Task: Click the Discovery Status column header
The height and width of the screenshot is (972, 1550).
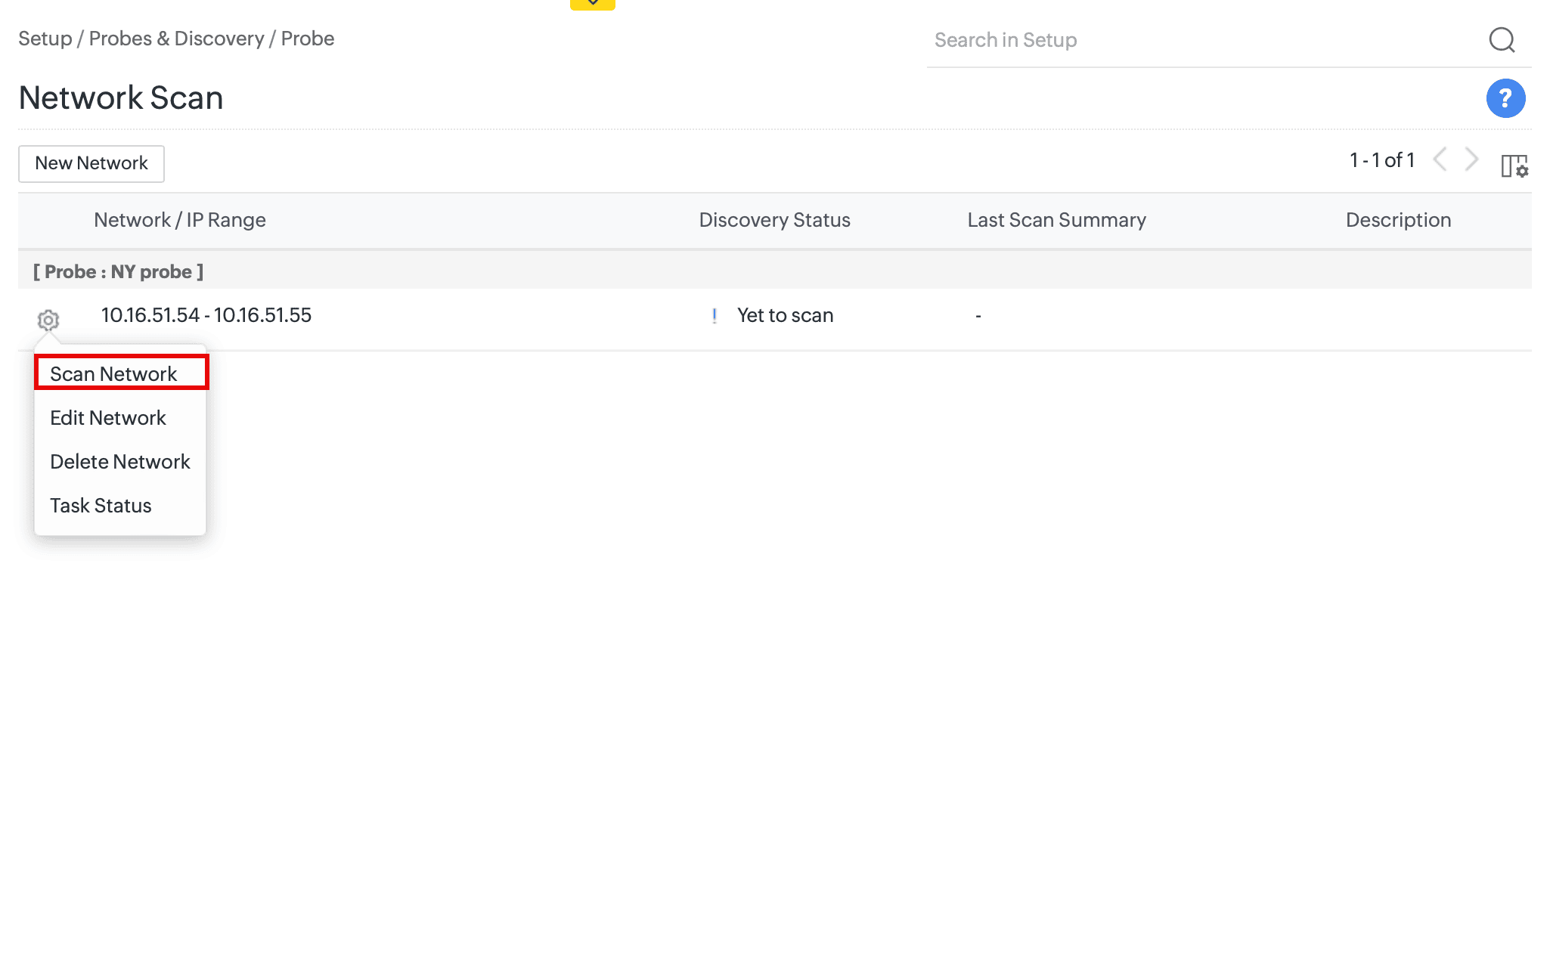Action: coord(774,220)
